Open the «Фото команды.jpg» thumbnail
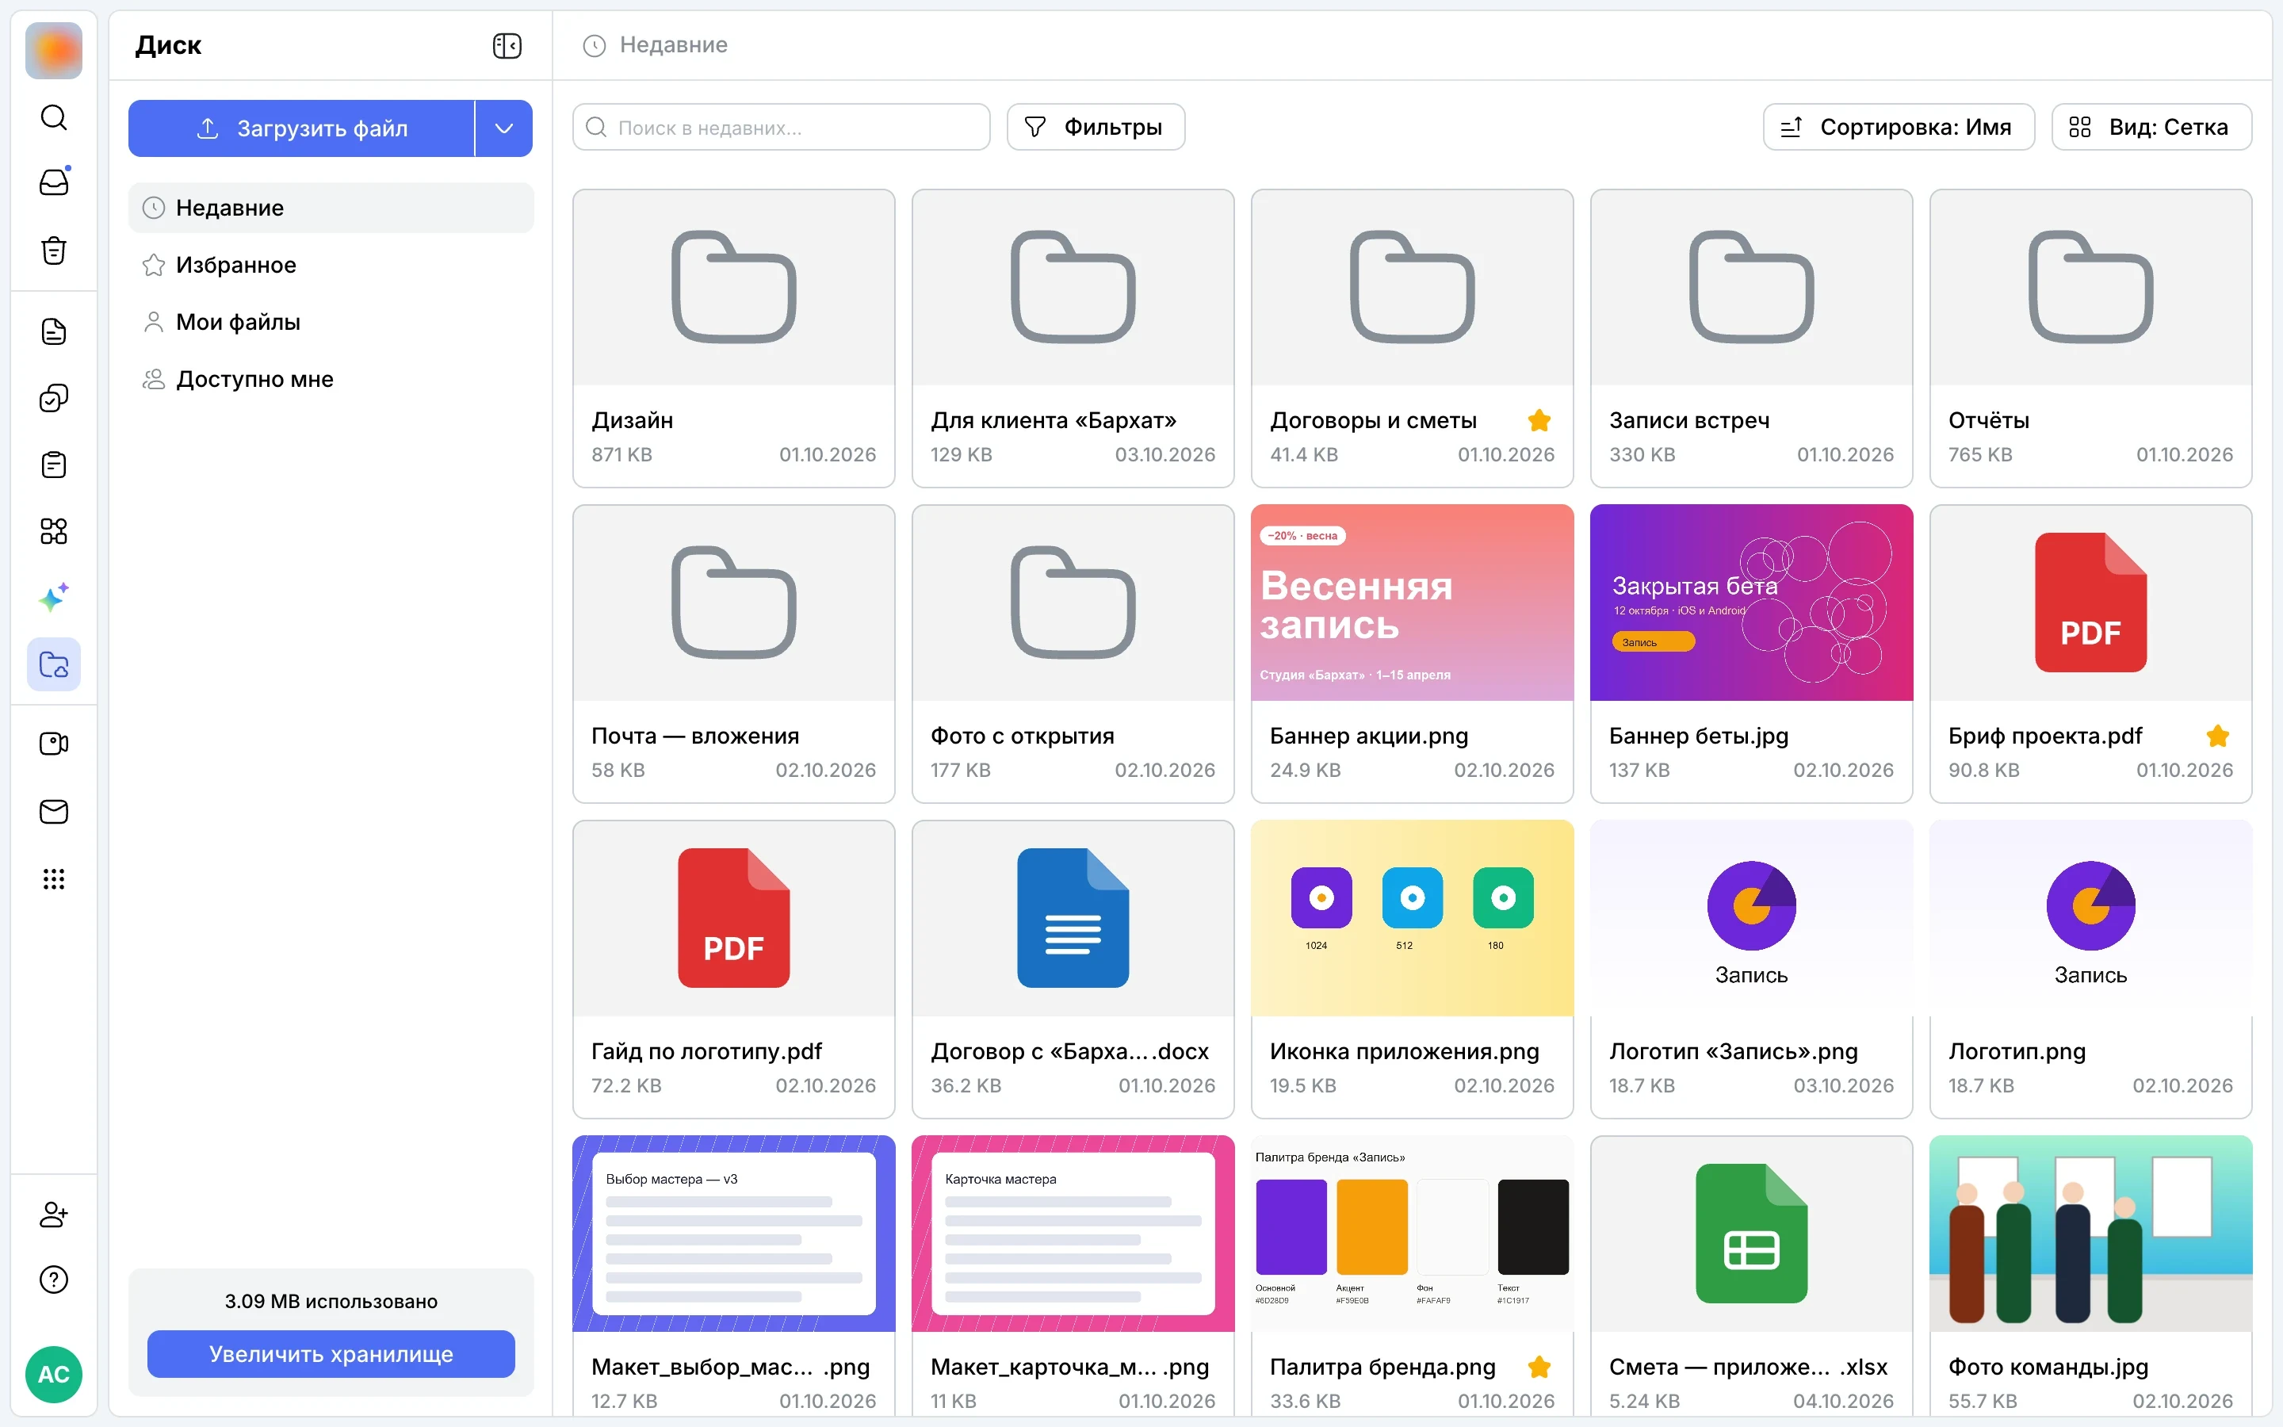 pos(2090,1234)
